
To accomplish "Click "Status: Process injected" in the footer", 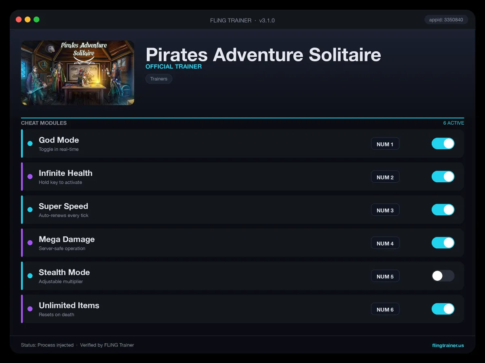I will [47, 345].
